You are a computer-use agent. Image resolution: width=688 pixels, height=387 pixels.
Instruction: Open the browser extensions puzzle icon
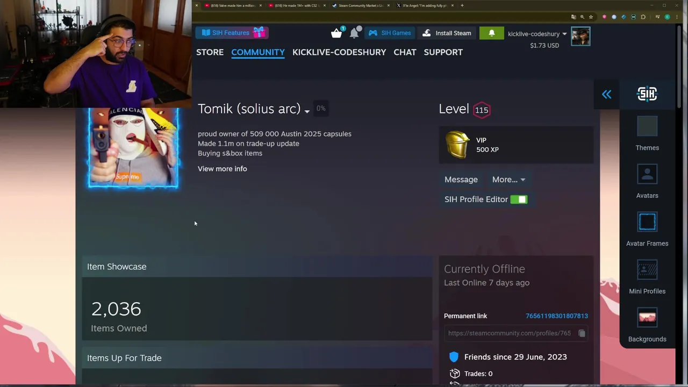(x=643, y=17)
